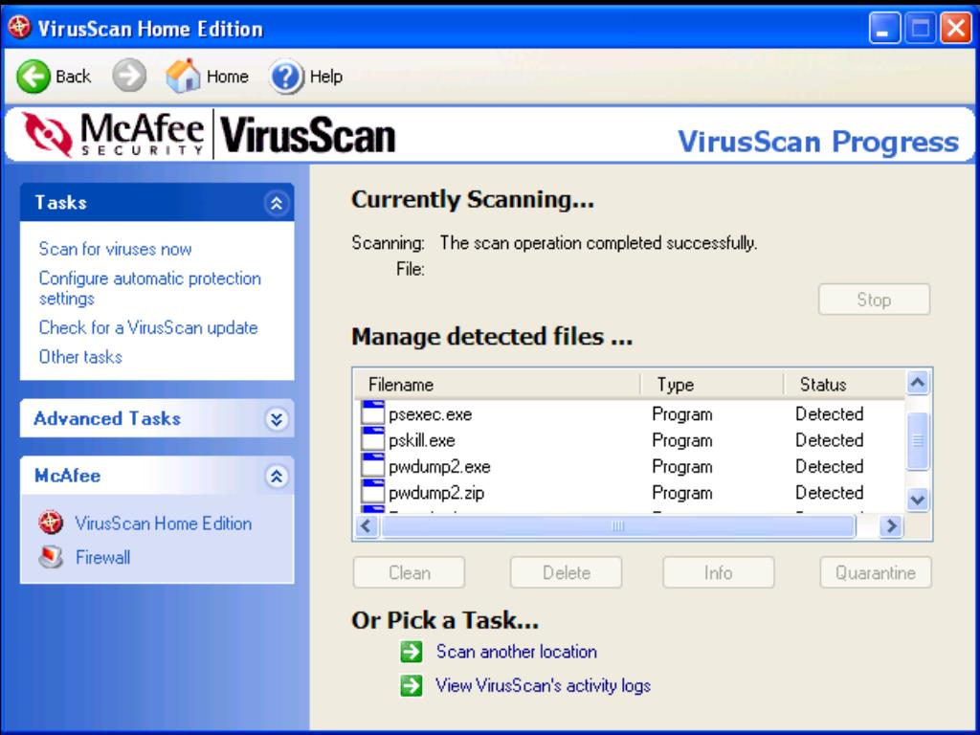980x735 pixels.
Task: Click the vertical scrollbar thumb in file list
Action: [918, 441]
